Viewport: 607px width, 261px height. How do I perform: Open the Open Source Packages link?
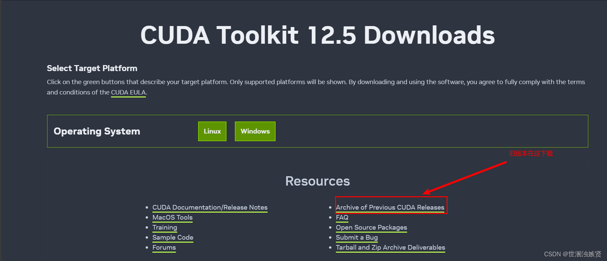pyautogui.click(x=371, y=228)
